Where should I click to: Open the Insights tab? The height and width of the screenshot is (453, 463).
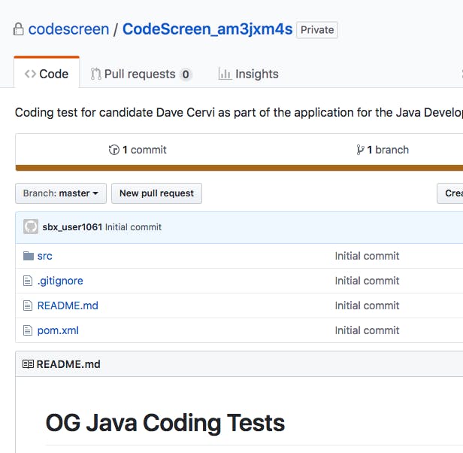coord(248,74)
